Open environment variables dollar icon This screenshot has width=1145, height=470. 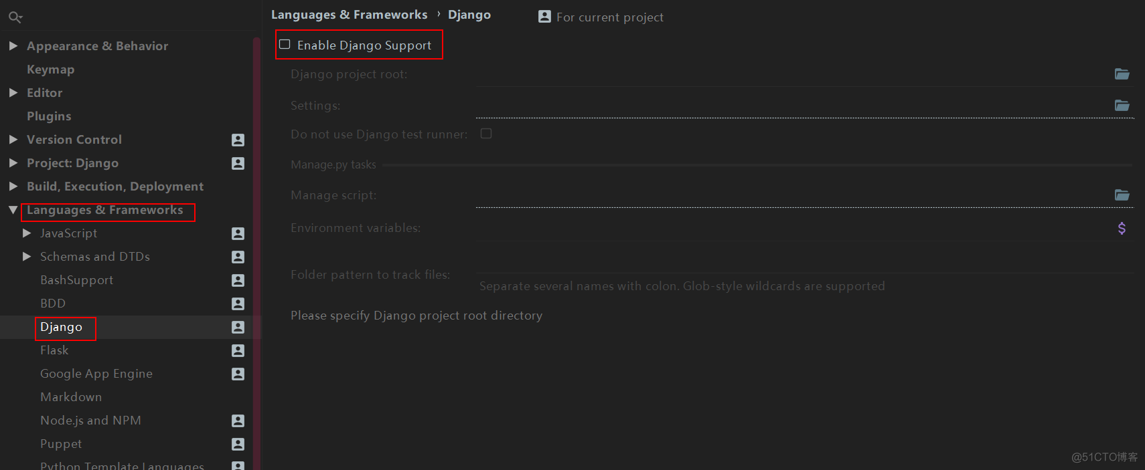[x=1122, y=229]
